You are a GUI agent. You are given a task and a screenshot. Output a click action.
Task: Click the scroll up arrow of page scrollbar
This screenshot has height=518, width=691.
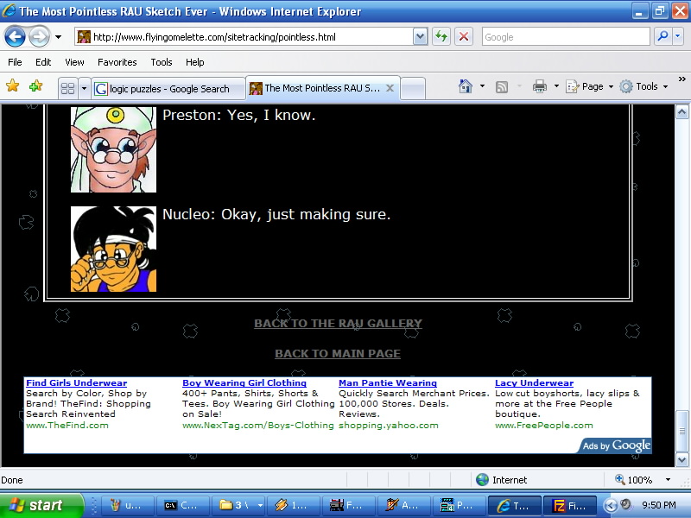(x=681, y=112)
